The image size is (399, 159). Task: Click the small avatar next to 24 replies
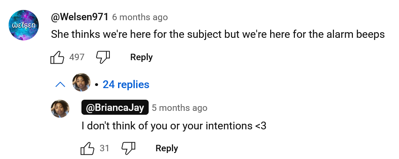81,82
